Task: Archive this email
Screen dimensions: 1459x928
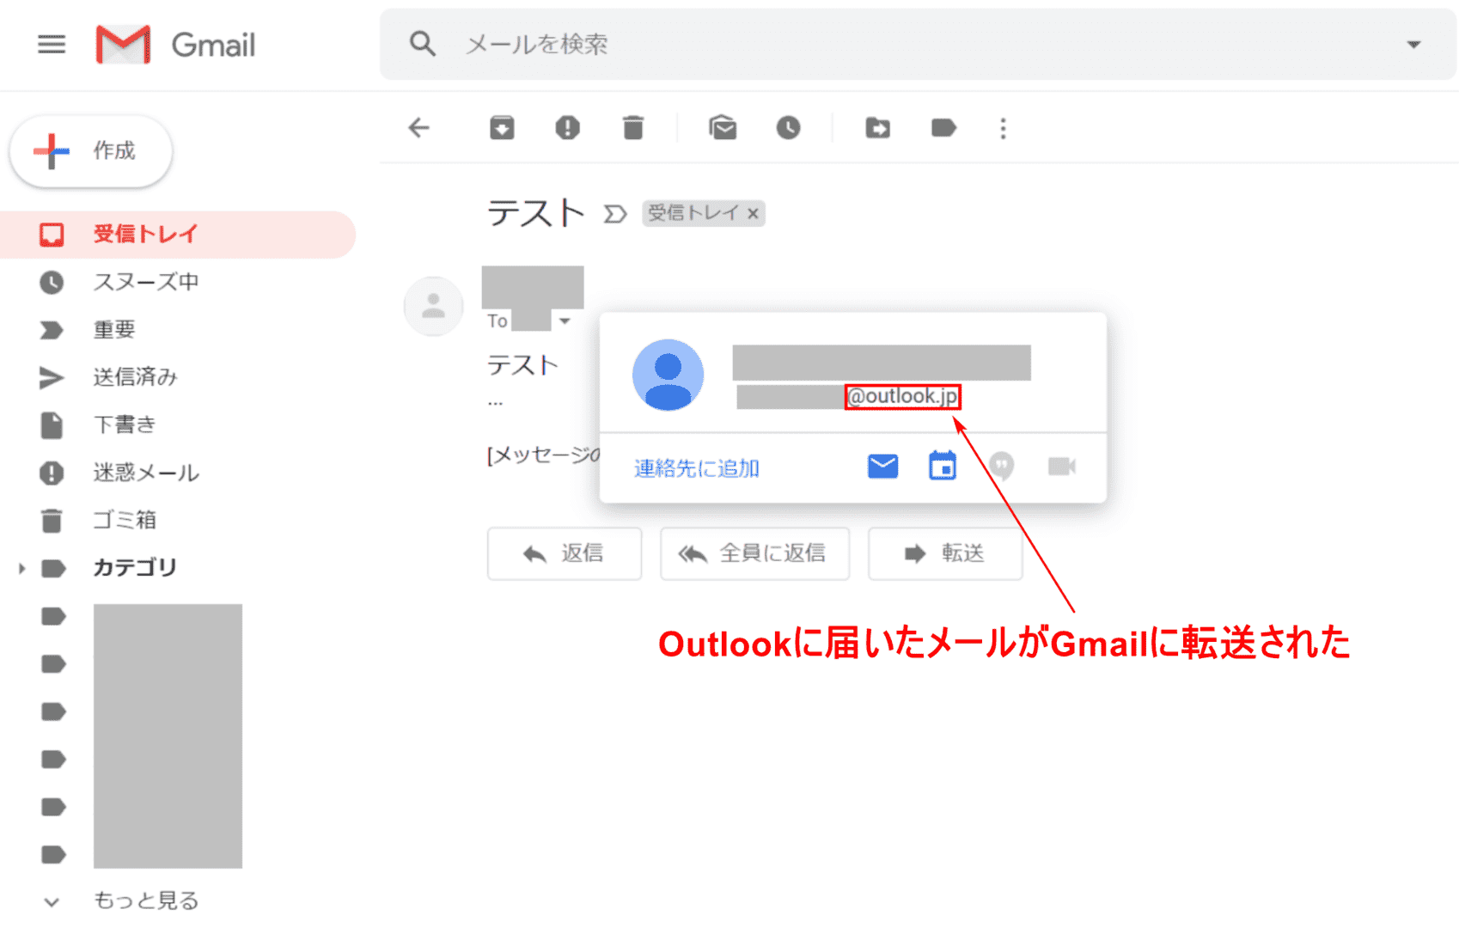Action: 502,128
